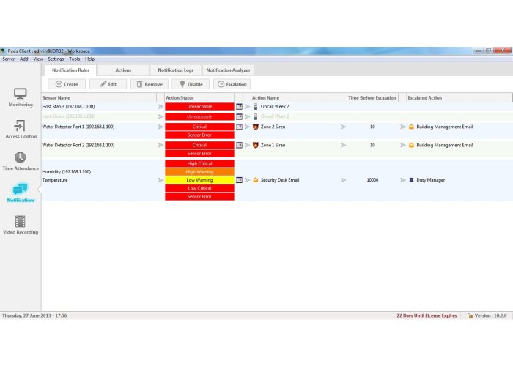
Task: Click the Escalated Action column header
Action: (x=459, y=97)
